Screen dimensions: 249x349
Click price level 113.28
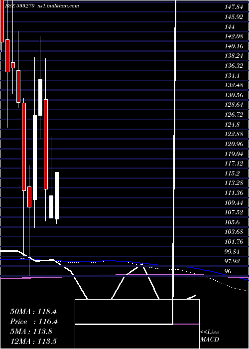click(234, 183)
